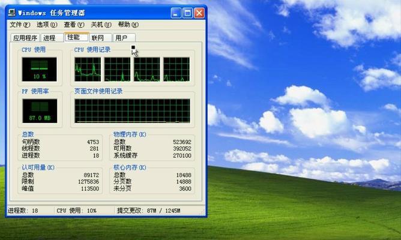Click the 核心内存 (K) group label
This screenshot has height=240, width=401.
[130, 167]
